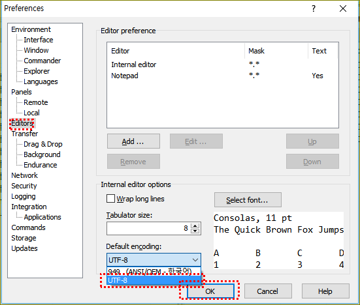
Task: Choose UTF-8 from the encoding list
Action: coord(154,280)
